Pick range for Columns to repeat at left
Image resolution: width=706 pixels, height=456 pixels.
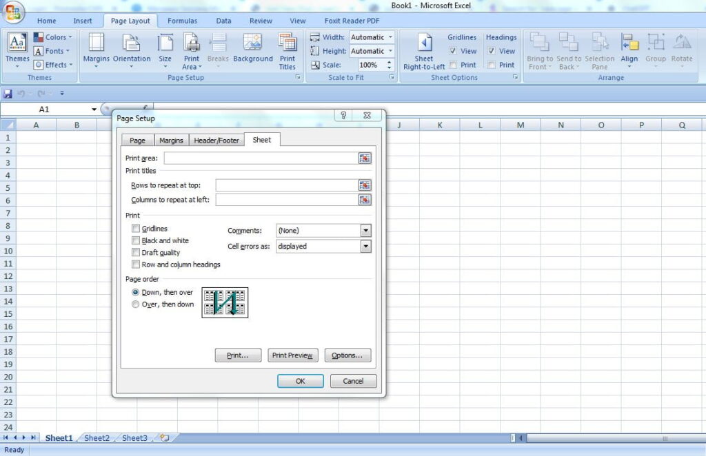[x=365, y=200]
